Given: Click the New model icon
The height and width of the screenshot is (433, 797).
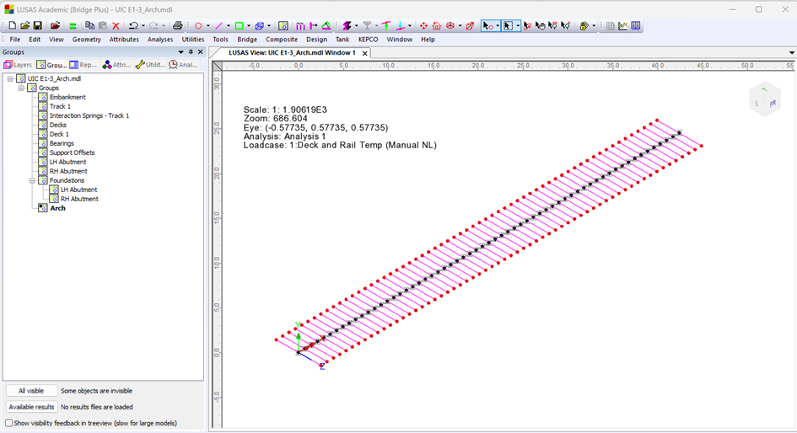Looking at the screenshot, I should (x=12, y=26).
